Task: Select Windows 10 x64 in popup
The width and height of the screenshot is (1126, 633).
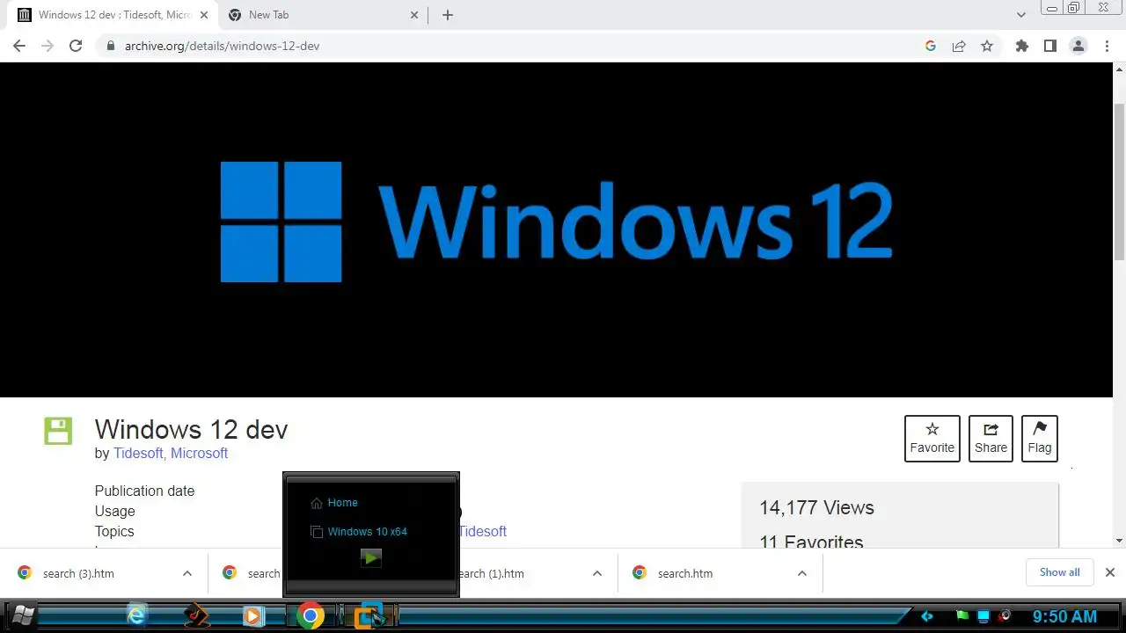Action: tap(367, 532)
